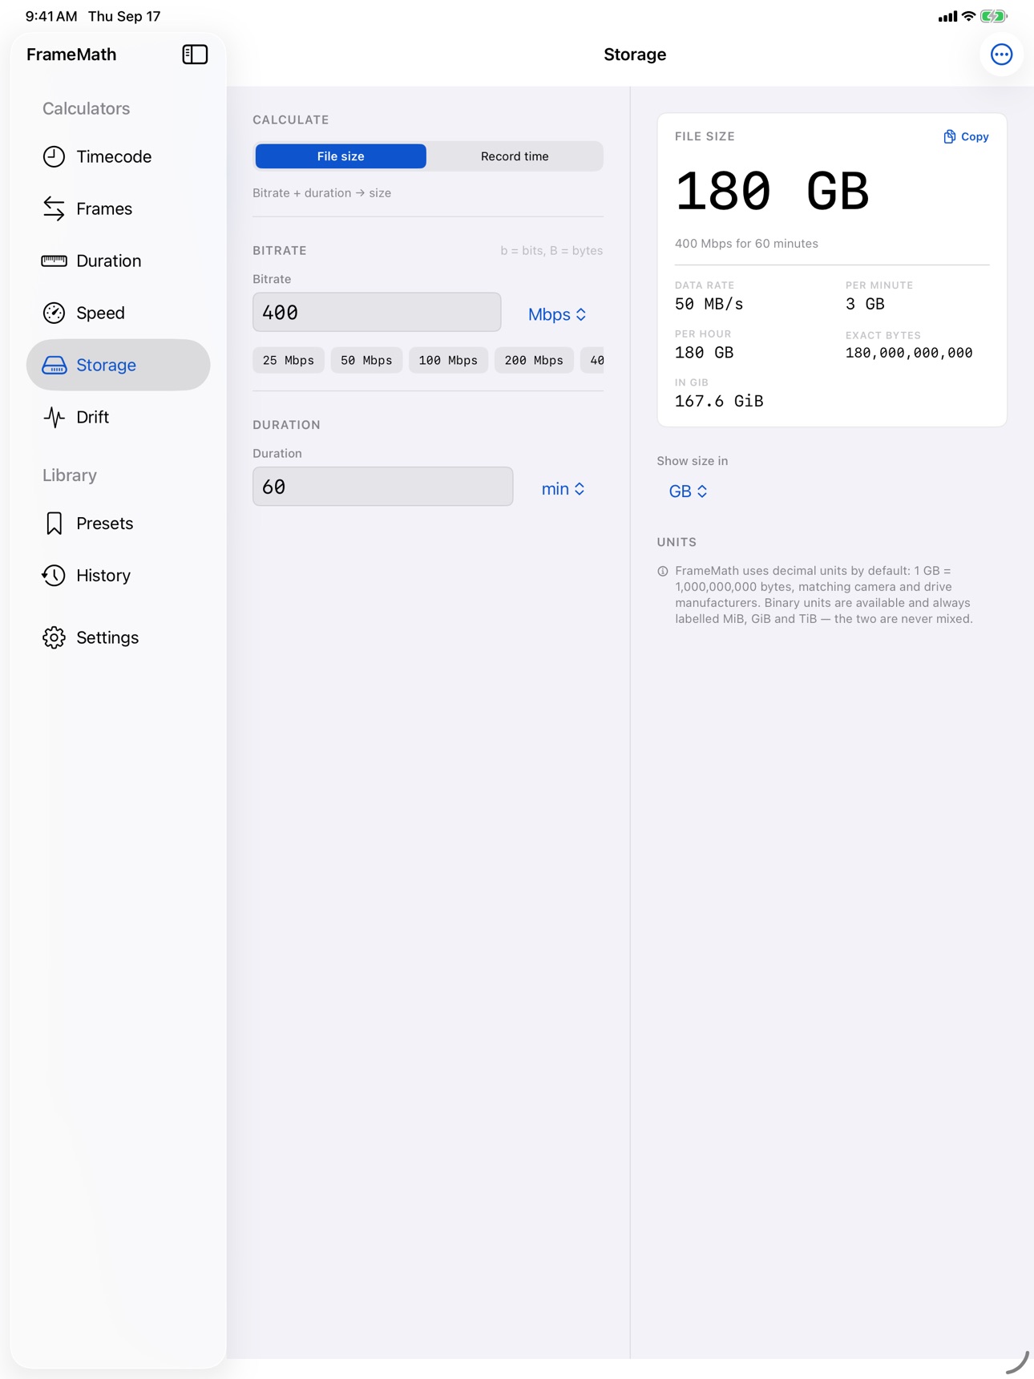Image resolution: width=1034 pixels, height=1379 pixels.
Task: Open the Settings label in sidebar
Action: tap(107, 637)
